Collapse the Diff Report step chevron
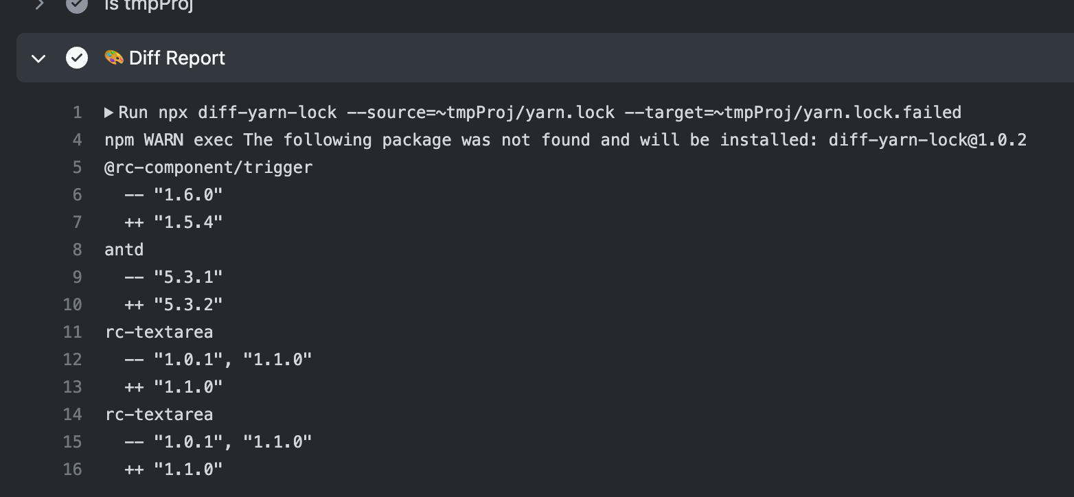Image resolution: width=1074 pixels, height=497 pixels. [x=39, y=58]
